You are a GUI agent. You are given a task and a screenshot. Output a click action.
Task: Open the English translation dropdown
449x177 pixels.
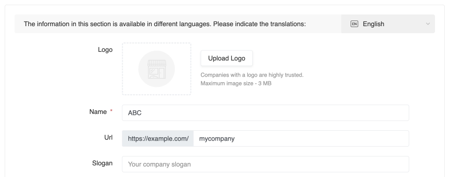388,24
